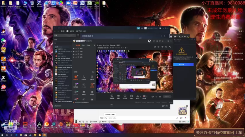Open GeForce Experience desktop shortcut

coord(97,5)
